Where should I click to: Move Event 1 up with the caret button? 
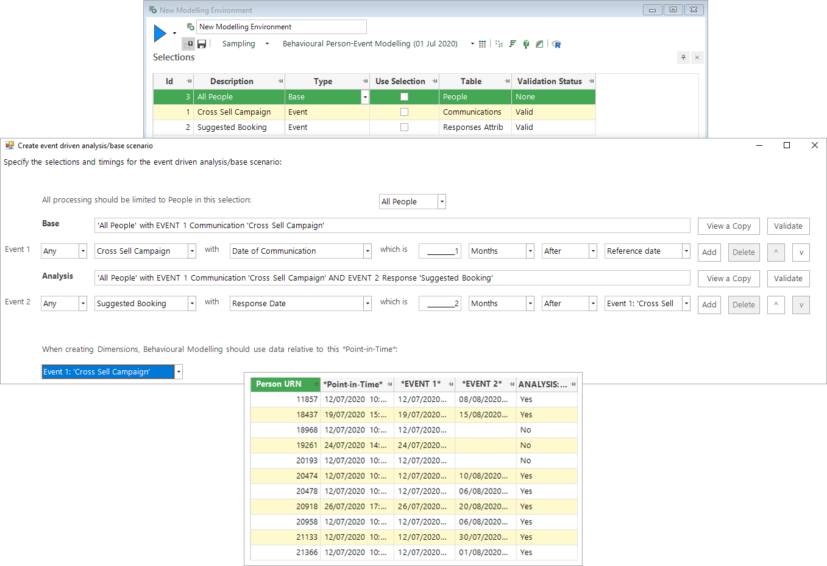776,252
